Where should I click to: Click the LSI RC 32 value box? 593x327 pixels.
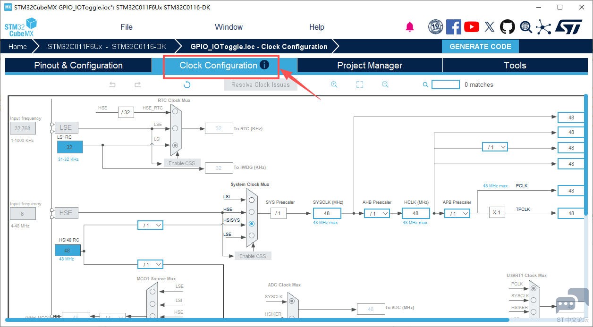[70, 147]
